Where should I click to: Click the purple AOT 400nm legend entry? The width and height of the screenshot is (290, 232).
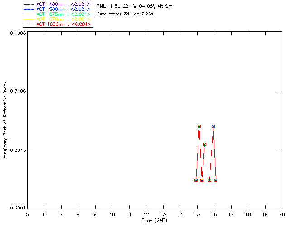[57, 4]
